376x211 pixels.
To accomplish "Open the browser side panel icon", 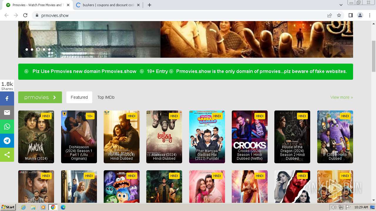I will point(350,15).
